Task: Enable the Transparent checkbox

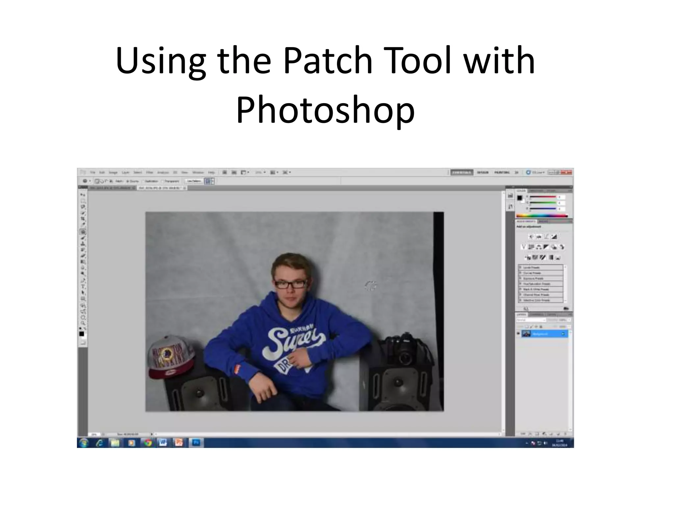Action: point(162,181)
